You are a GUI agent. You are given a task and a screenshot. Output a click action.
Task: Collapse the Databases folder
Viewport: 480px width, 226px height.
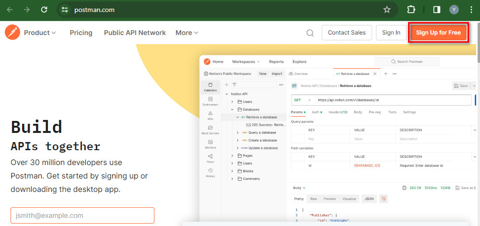point(232,109)
